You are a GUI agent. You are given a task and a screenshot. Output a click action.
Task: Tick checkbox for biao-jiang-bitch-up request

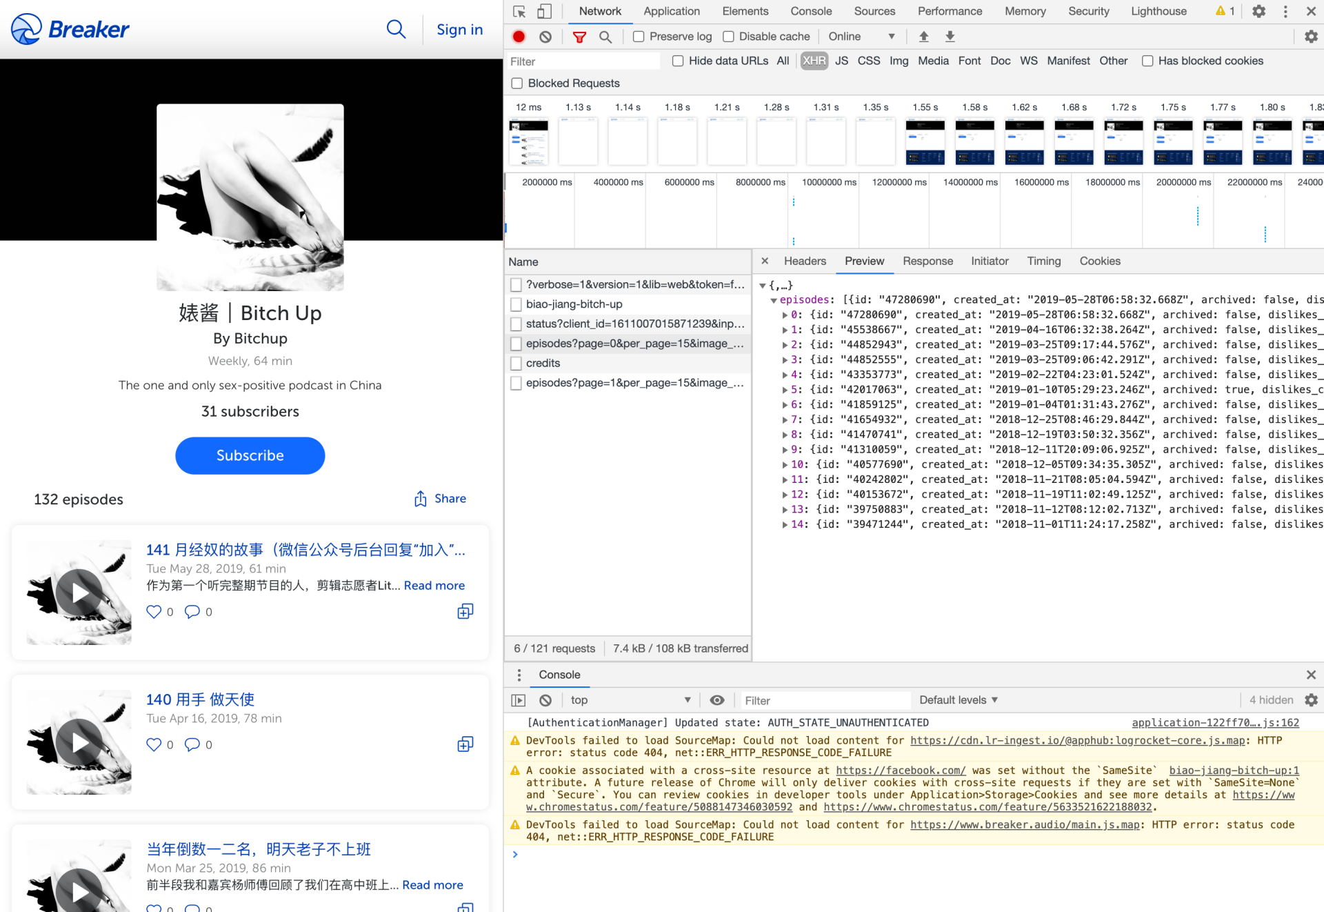[516, 304]
